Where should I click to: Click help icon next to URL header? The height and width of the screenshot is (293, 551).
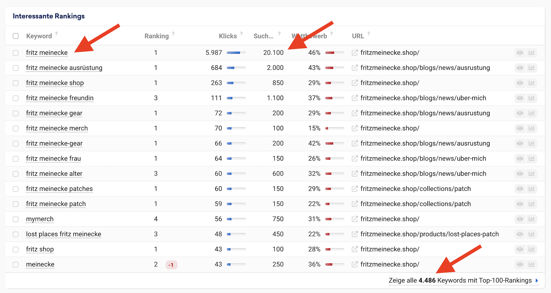(368, 34)
